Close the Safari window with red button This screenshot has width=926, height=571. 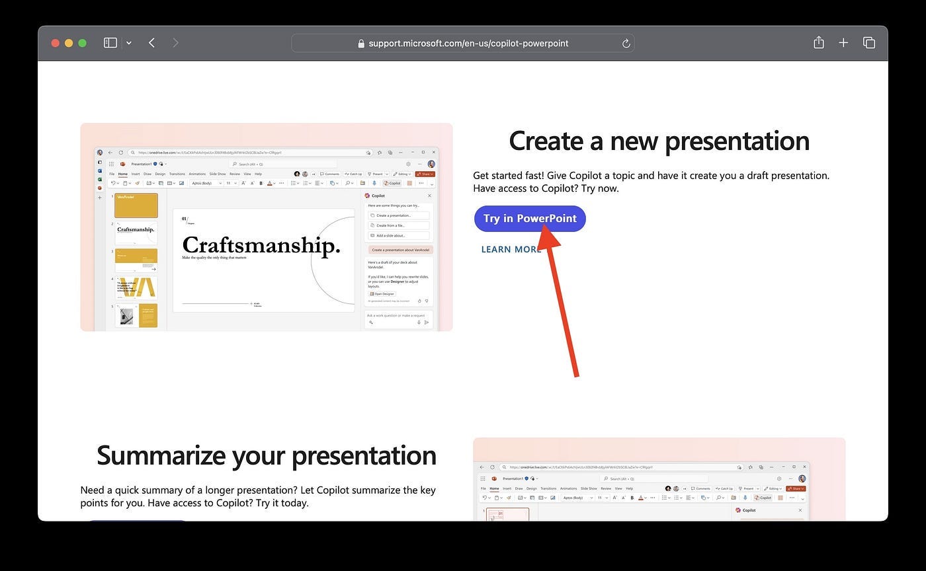point(56,43)
